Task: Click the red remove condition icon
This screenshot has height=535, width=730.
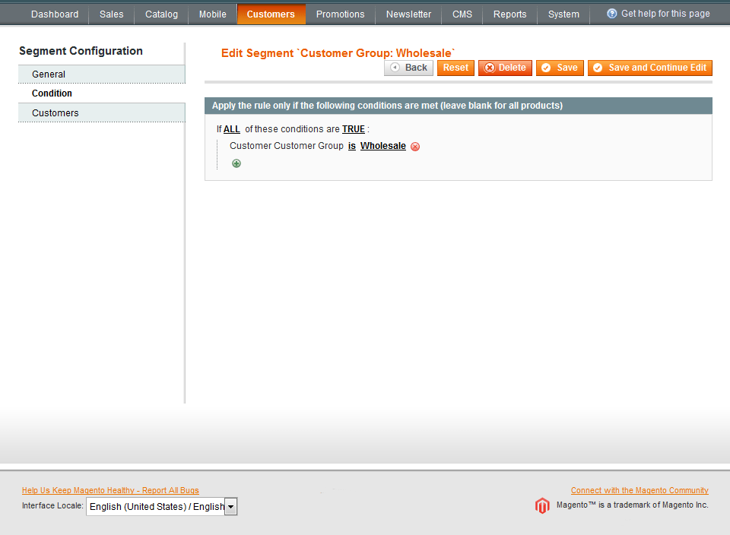Action: pyautogui.click(x=415, y=147)
